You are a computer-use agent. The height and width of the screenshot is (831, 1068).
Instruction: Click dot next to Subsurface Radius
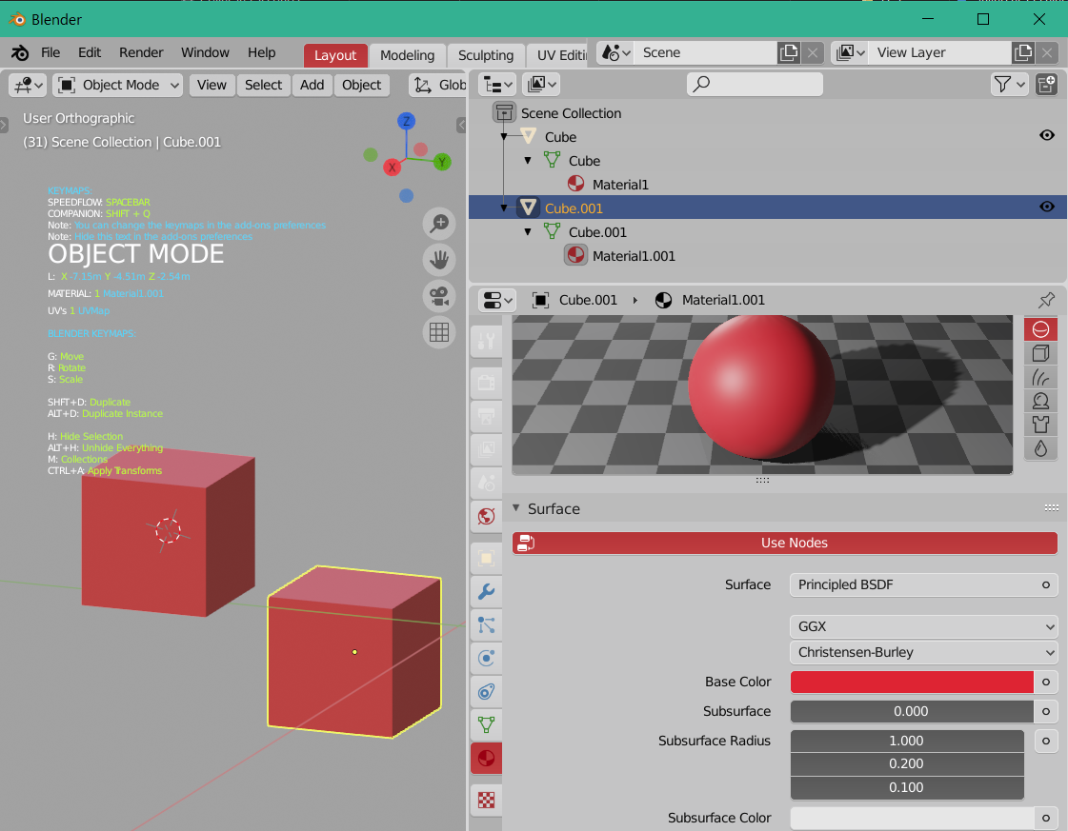1045,742
